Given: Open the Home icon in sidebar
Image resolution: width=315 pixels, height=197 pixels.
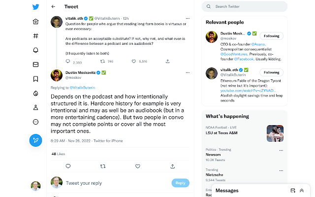Looking at the screenshot, I should click(x=35, y=22).
